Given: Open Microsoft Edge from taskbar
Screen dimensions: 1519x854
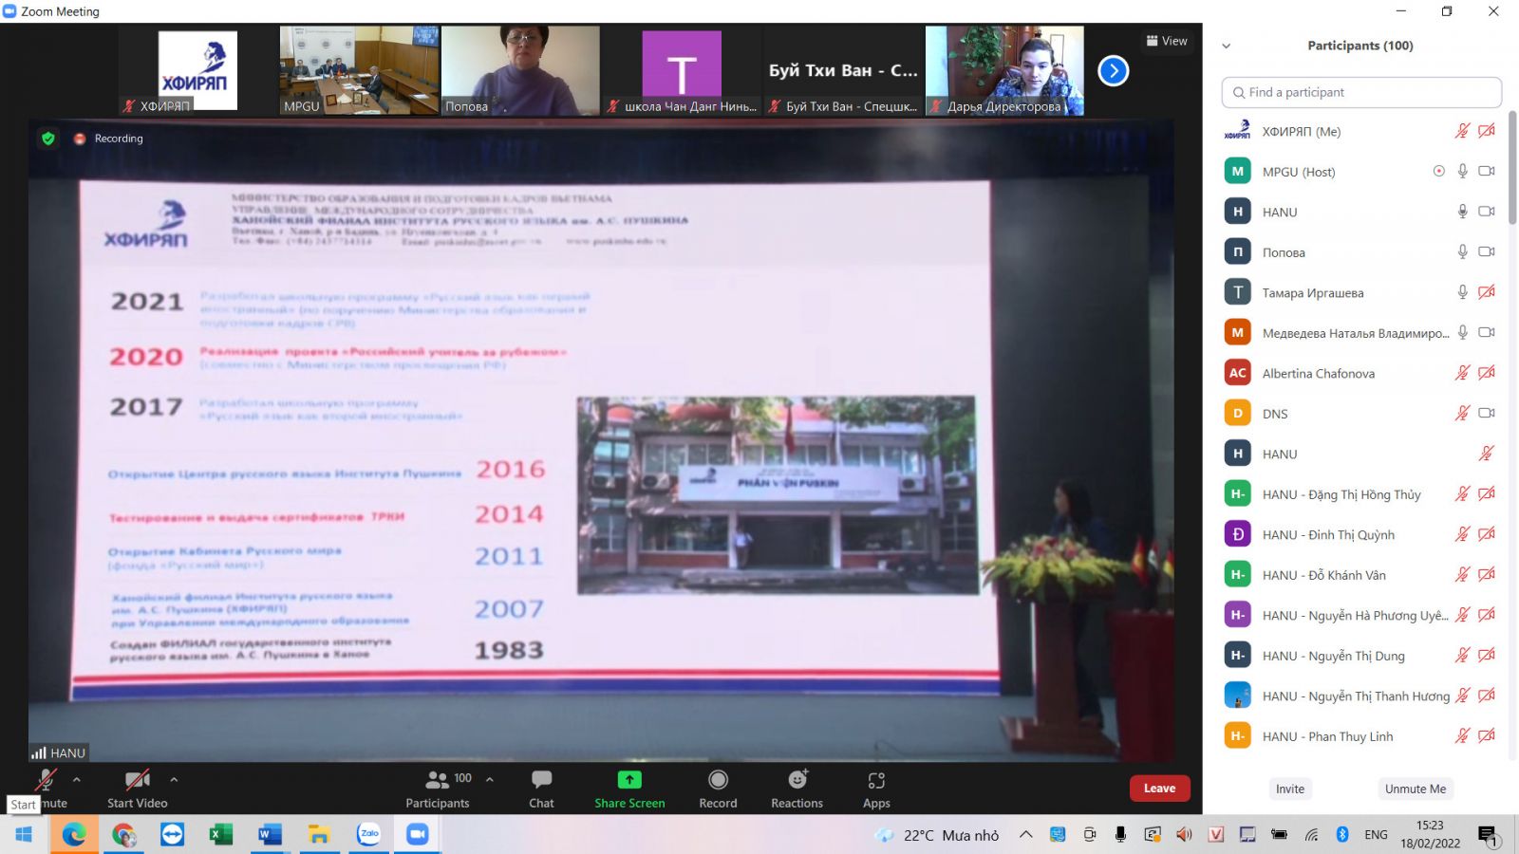Looking at the screenshot, I should tap(74, 835).
